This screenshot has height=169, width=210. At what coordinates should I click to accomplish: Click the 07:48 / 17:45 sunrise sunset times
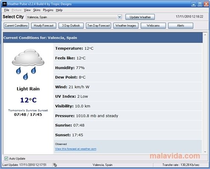(x=28, y=114)
